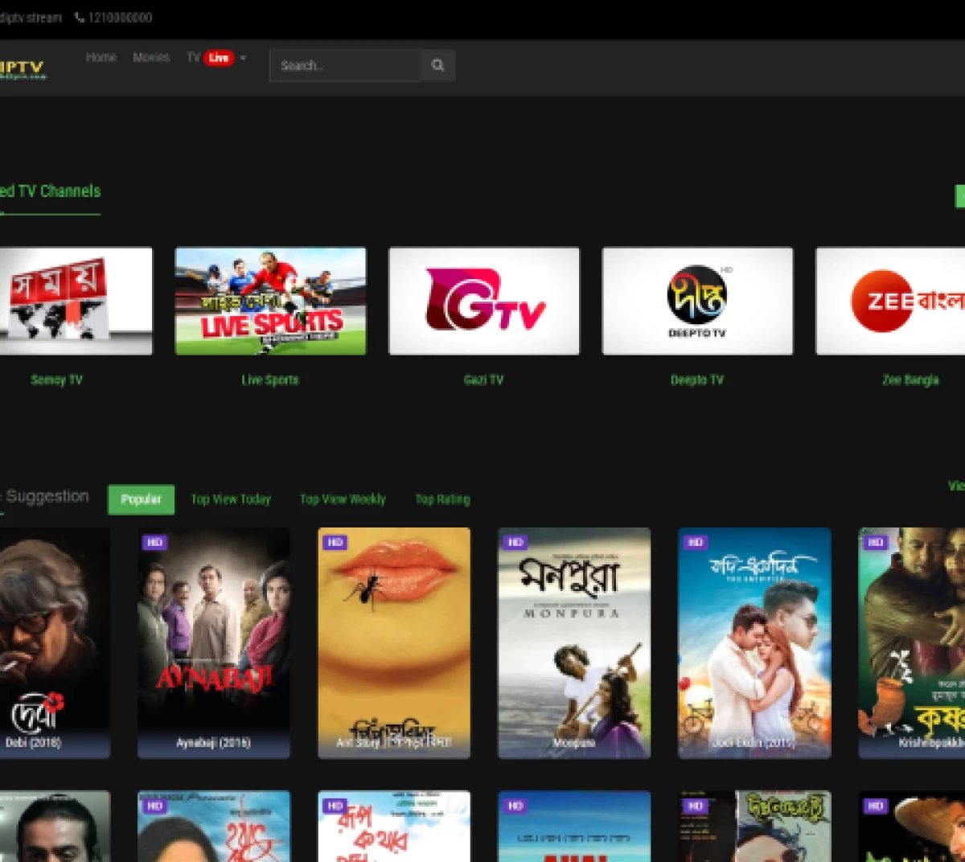Go to the Movies menu item

tap(151, 58)
